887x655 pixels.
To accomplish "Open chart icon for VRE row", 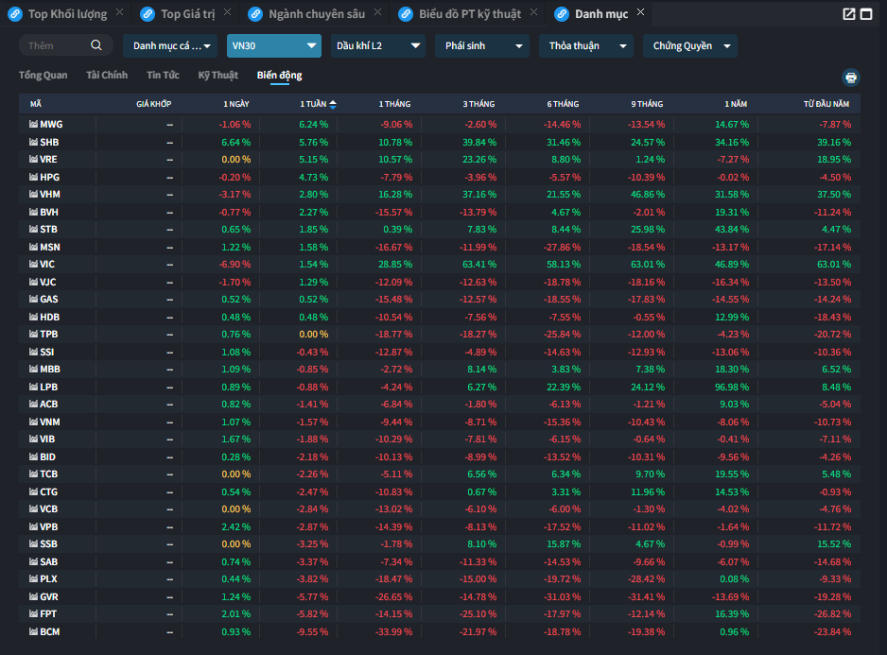I will (x=33, y=159).
